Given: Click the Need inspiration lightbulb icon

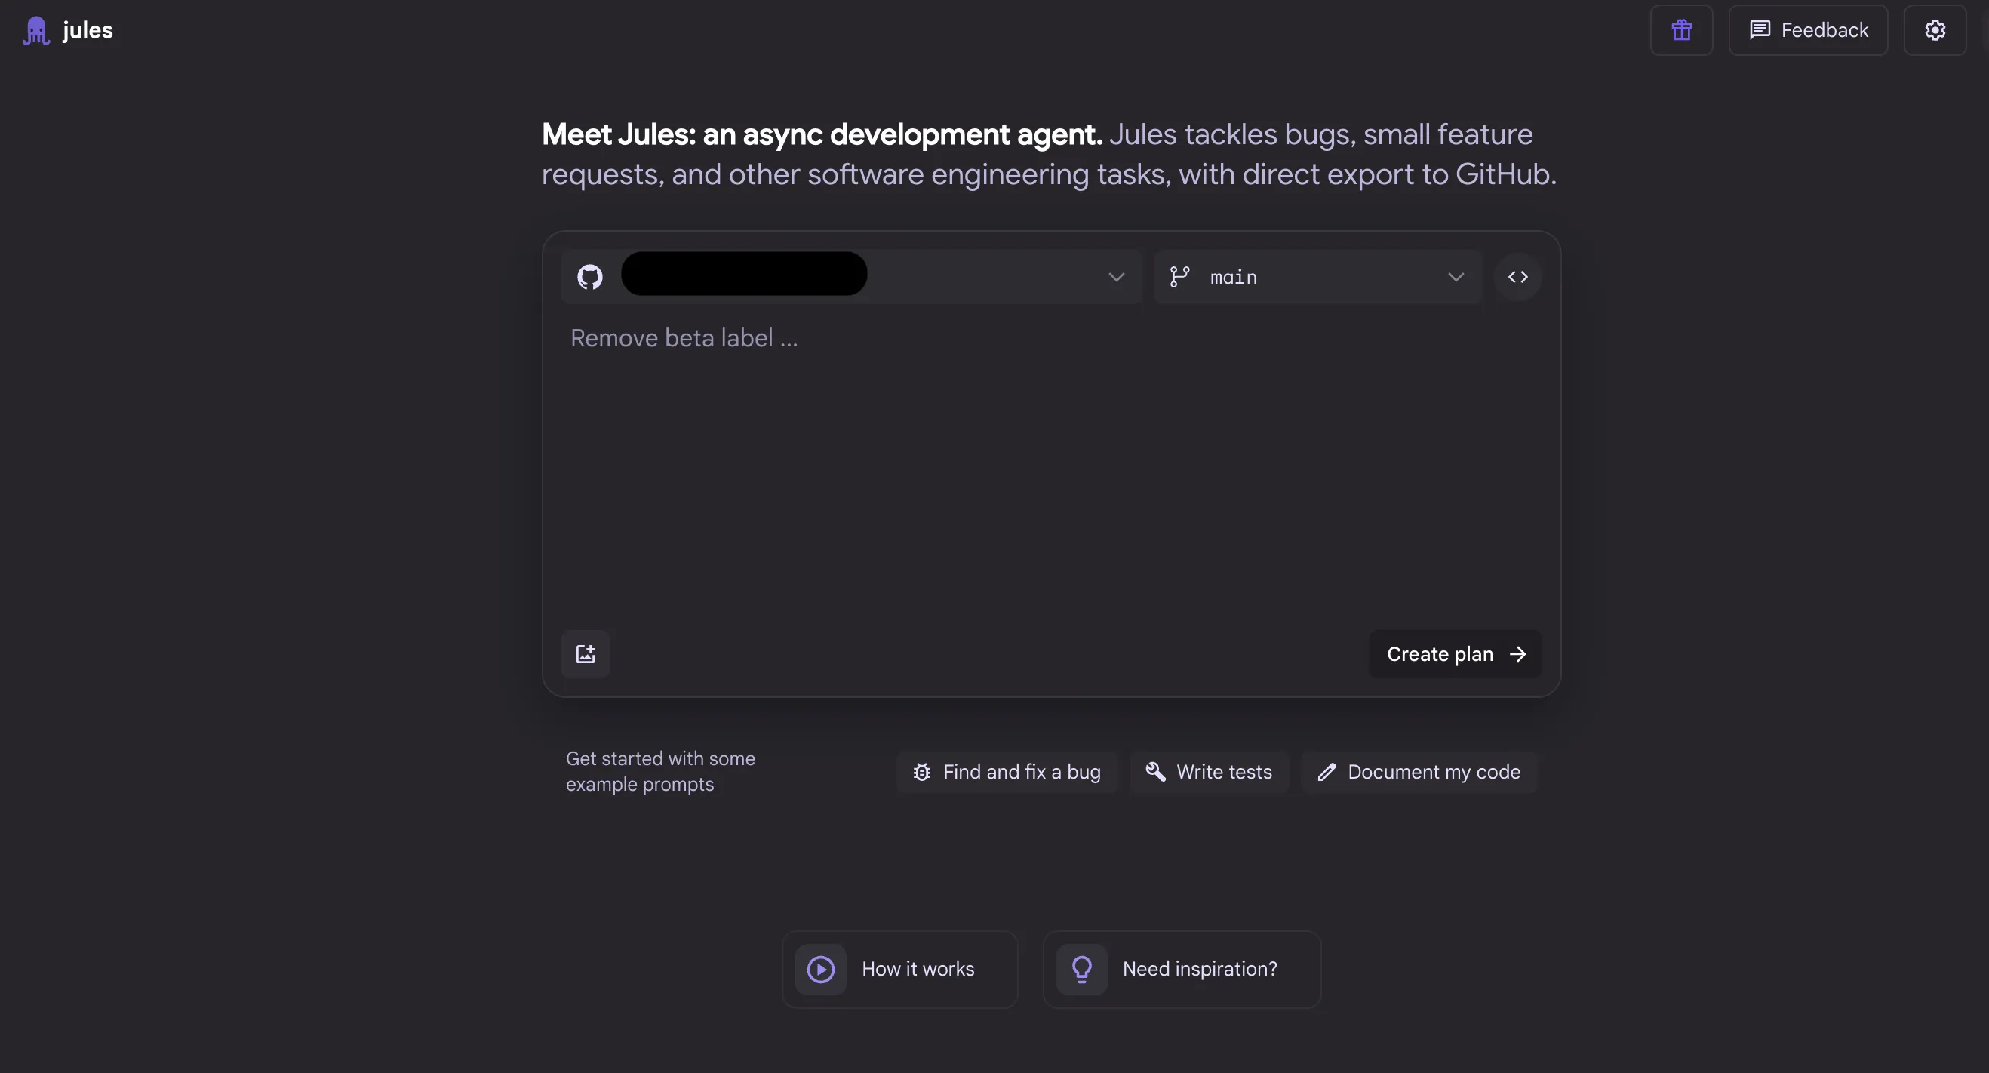Looking at the screenshot, I should 1081,969.
